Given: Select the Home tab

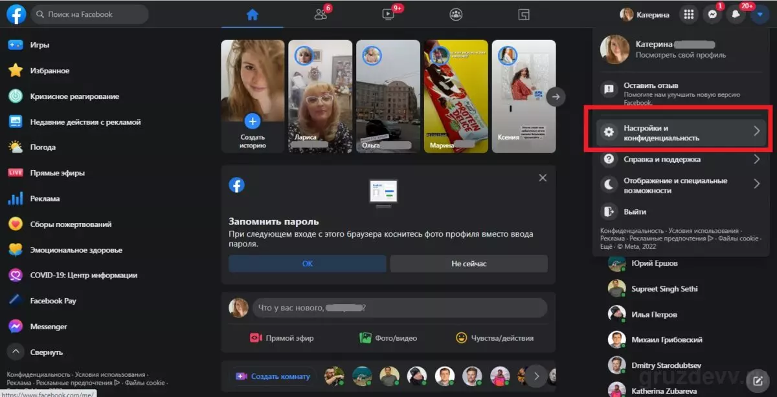Looking at the screenshot, I should tap(253, 14).
